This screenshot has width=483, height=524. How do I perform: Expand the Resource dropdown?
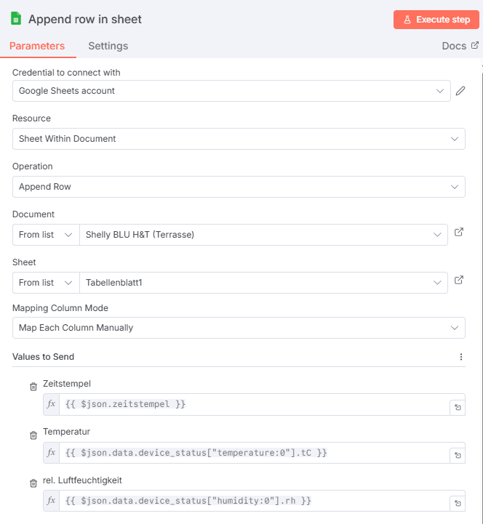239,139
